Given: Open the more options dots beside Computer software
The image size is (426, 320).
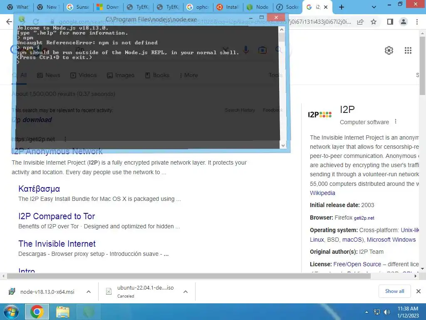Looking at the screenshot, I should (x=396, y=121).
